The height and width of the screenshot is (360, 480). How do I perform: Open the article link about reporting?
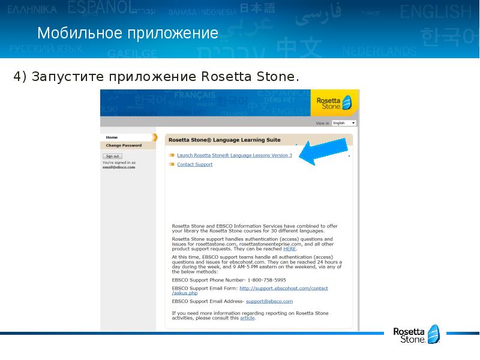pos(247,319)
